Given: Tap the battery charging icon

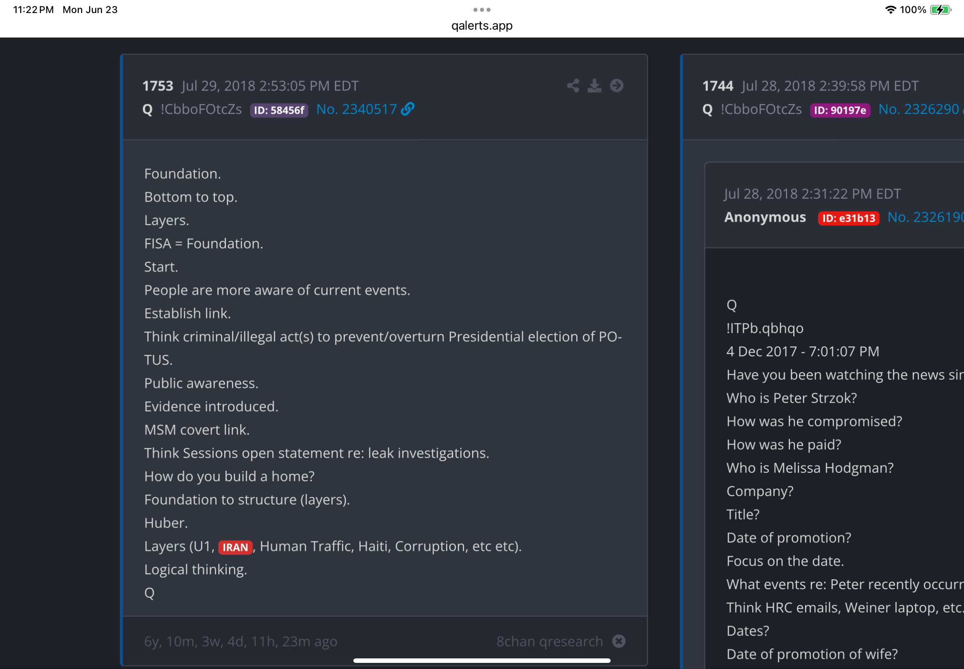Looking at the screenshot, I should pos(940,10).
